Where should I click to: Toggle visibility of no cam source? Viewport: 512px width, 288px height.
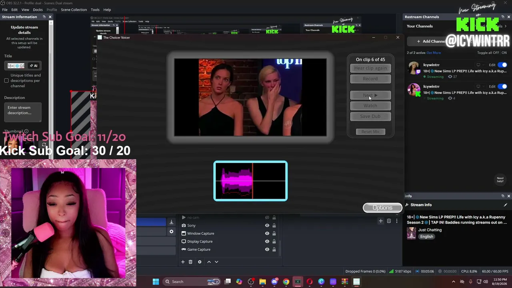(x=267, y=218)
